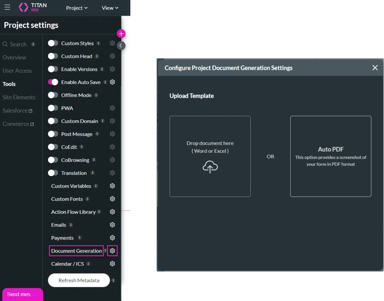384x301 pixels.
Task: Disable the Enable Auto Save toggle
Action: pos(53,82)
